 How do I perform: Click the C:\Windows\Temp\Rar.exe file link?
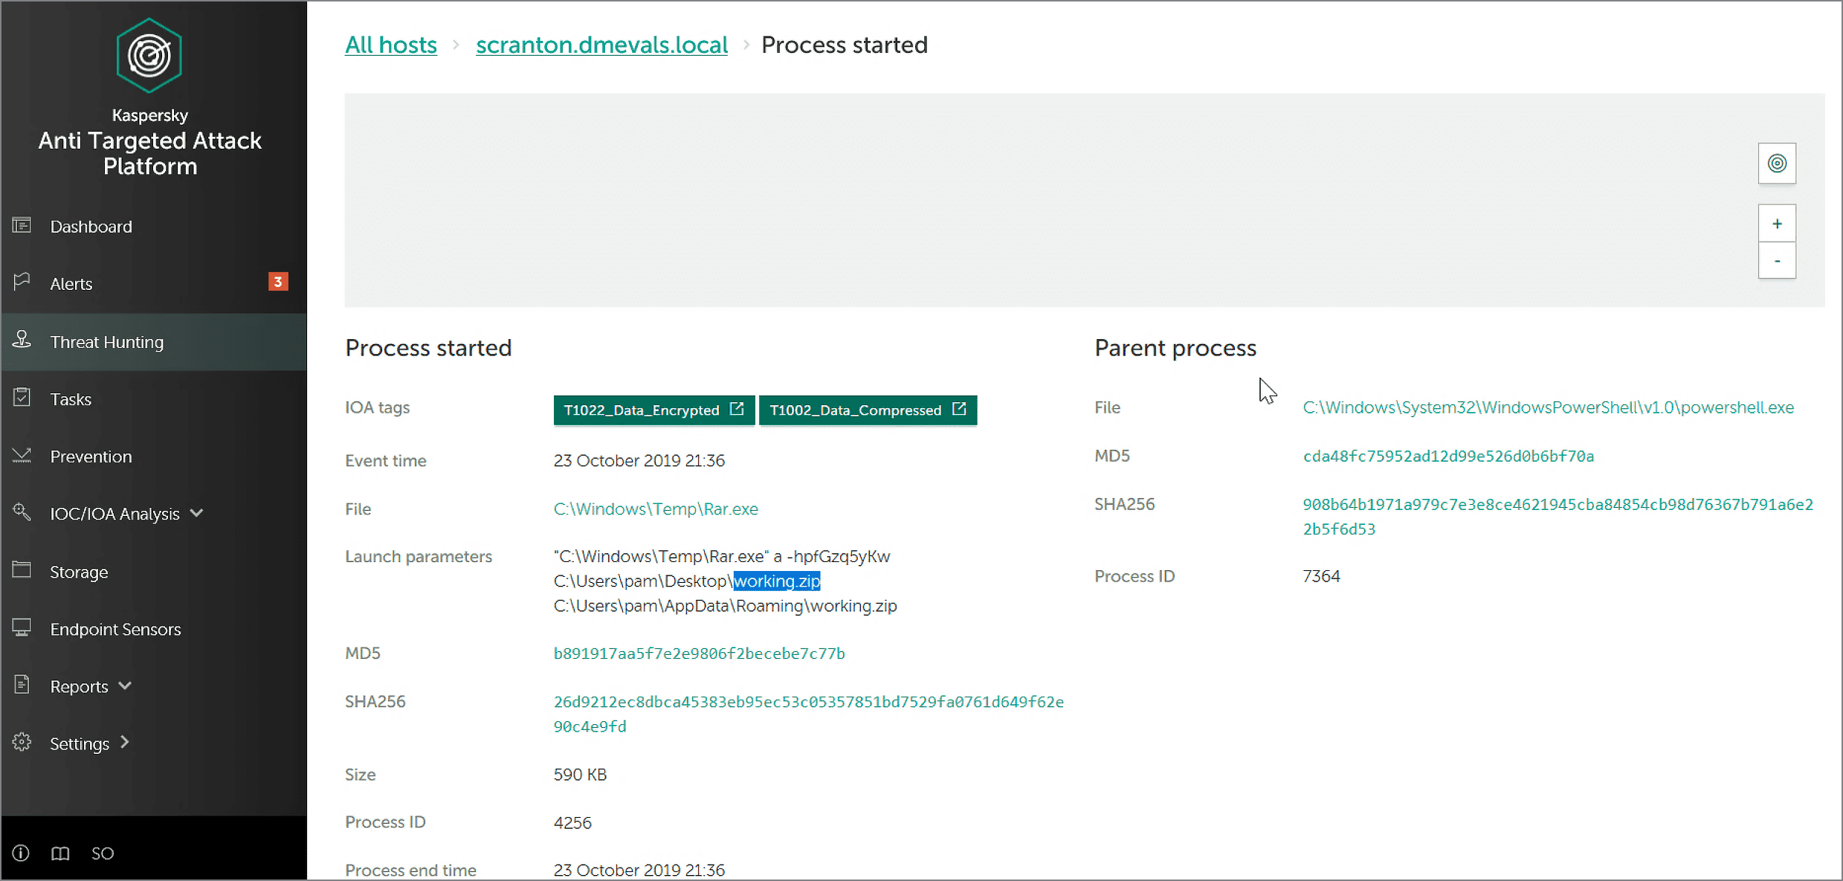click(x=656, y=509)
